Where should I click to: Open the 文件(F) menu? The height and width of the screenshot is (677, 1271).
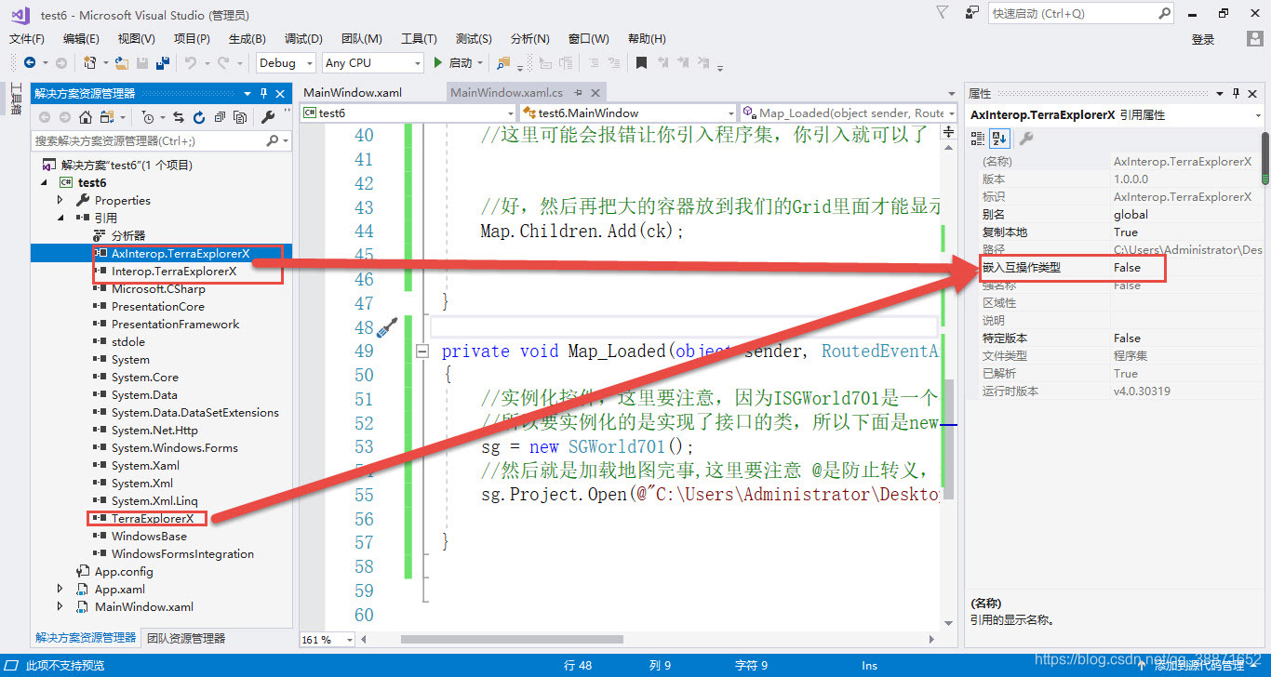click(27, 39)
